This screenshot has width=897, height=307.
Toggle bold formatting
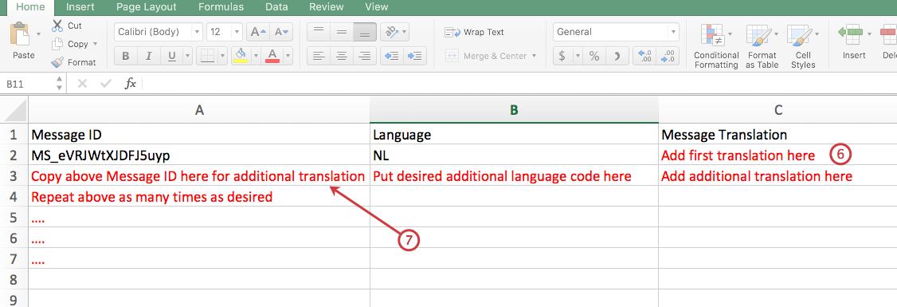click(125, 56)
